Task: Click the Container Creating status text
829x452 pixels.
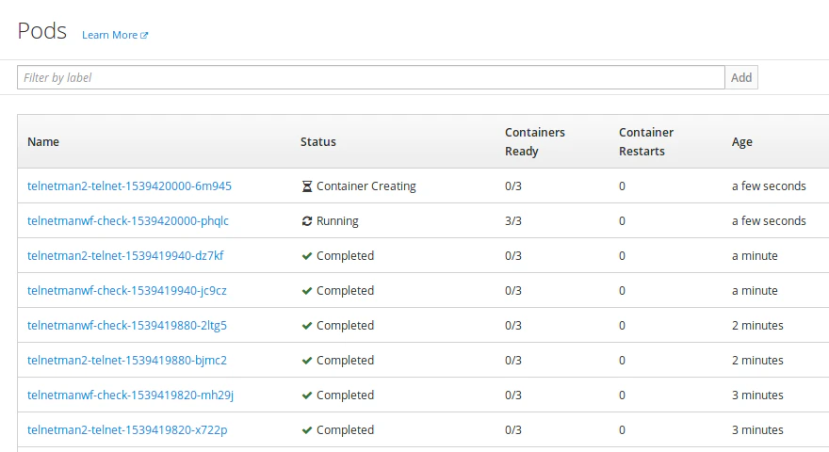Action: pos(366,186)
